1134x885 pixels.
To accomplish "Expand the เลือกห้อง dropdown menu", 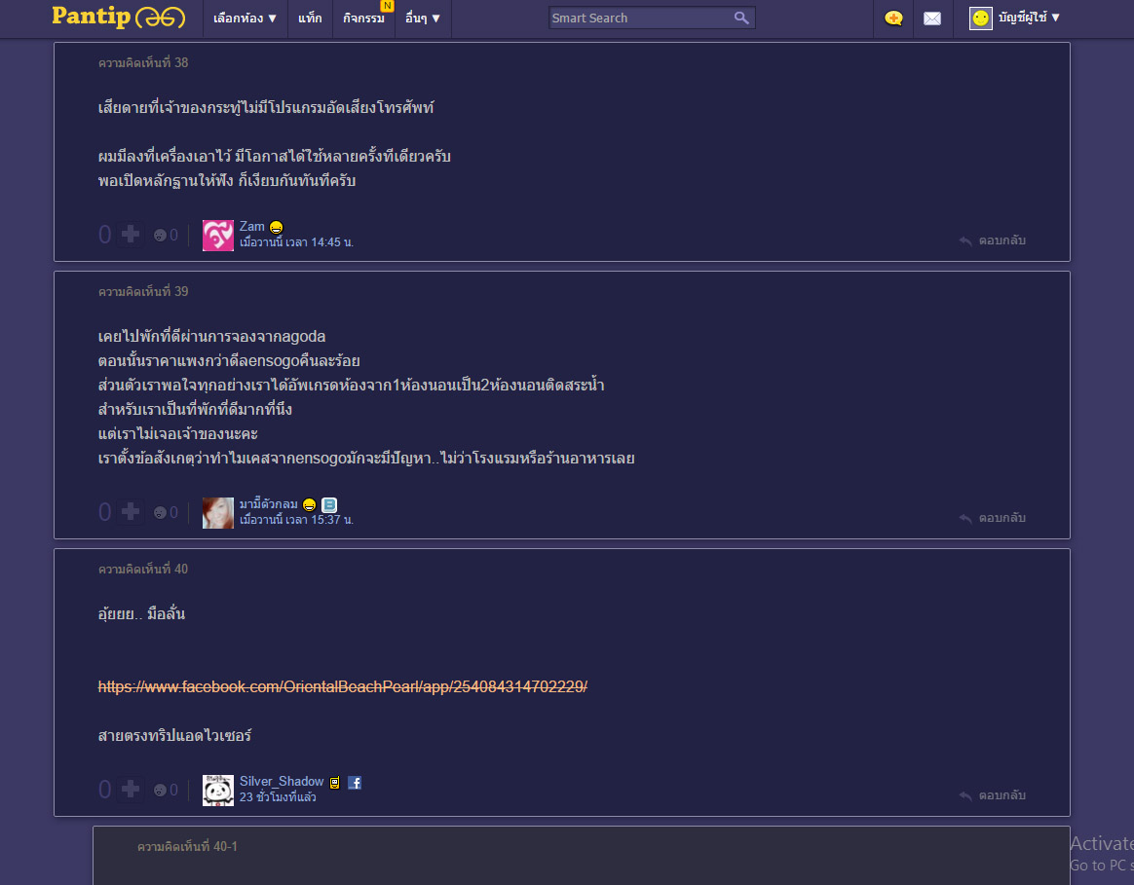I will click(245, 18).
